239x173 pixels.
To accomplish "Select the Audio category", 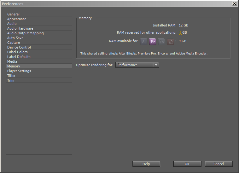I will 39,24.
